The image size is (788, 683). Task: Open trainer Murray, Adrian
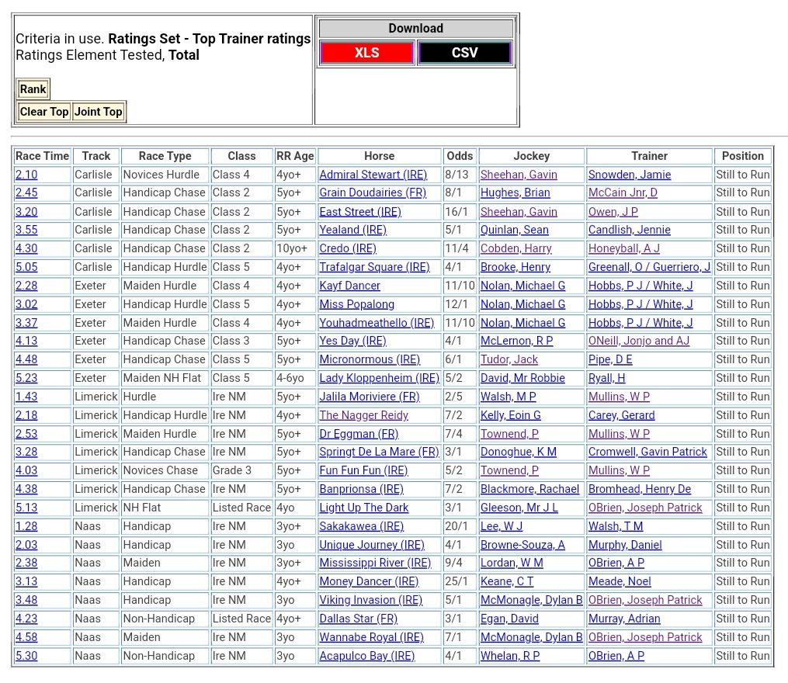(x=624, y=619)
